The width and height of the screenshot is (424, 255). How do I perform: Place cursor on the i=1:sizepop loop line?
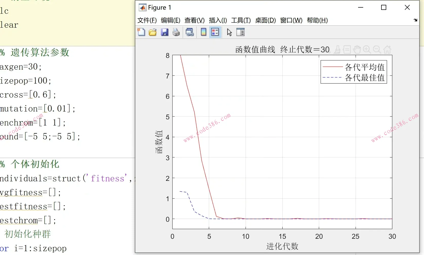pyautogui.click(x=33, y=248)
